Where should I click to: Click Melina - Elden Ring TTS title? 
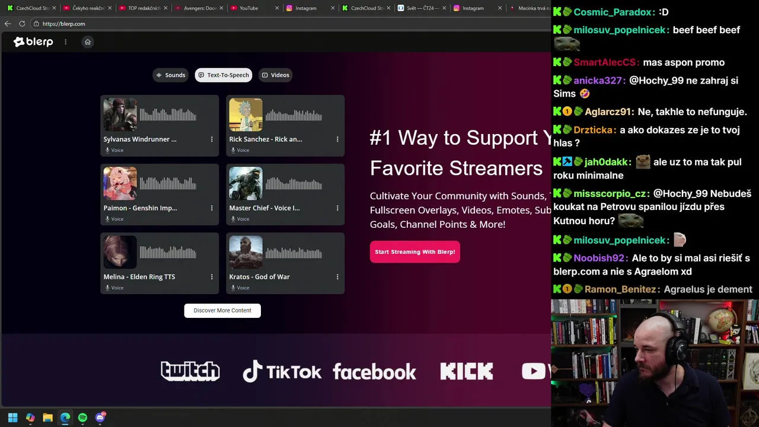pyautogui.click(x=139, y=277)
